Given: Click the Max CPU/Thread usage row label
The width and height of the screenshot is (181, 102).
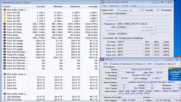Looking at the screenshot, I should 17,52.
